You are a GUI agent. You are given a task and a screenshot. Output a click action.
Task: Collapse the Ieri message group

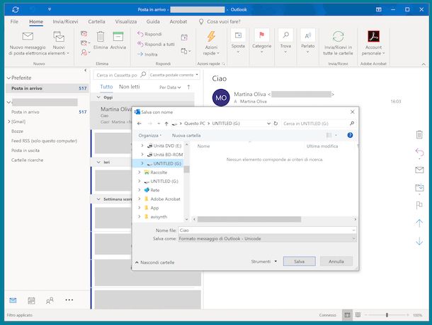pyautogui.click(x=98, y=162)
